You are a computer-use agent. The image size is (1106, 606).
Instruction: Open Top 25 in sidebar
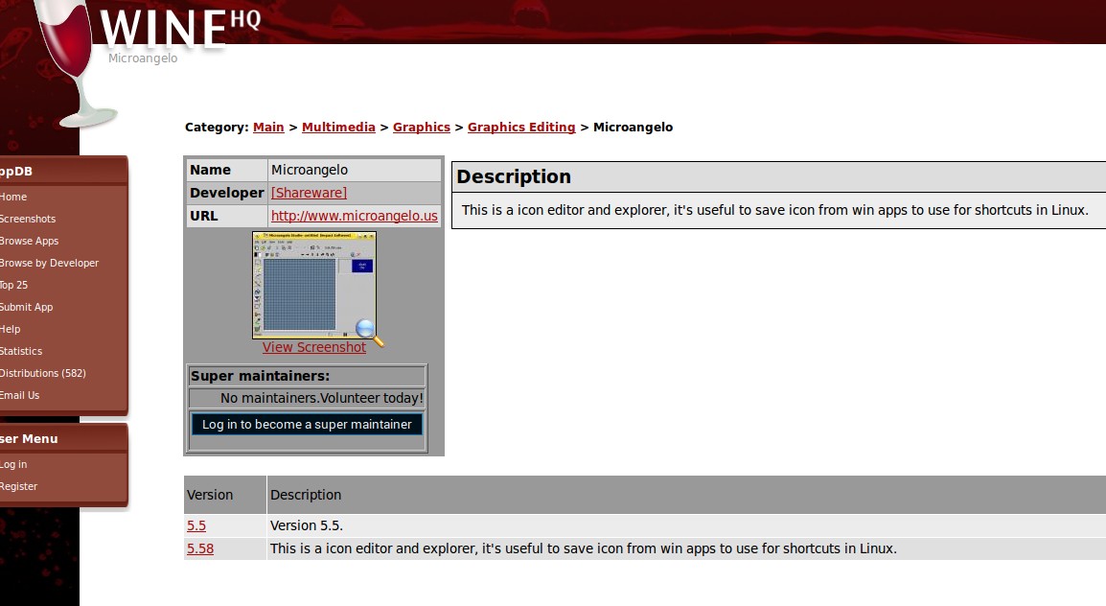[14, 285]
